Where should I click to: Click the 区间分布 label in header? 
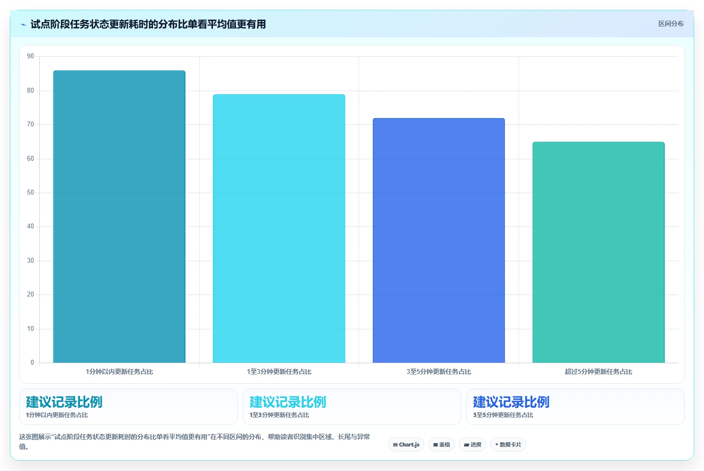point(671,24)
